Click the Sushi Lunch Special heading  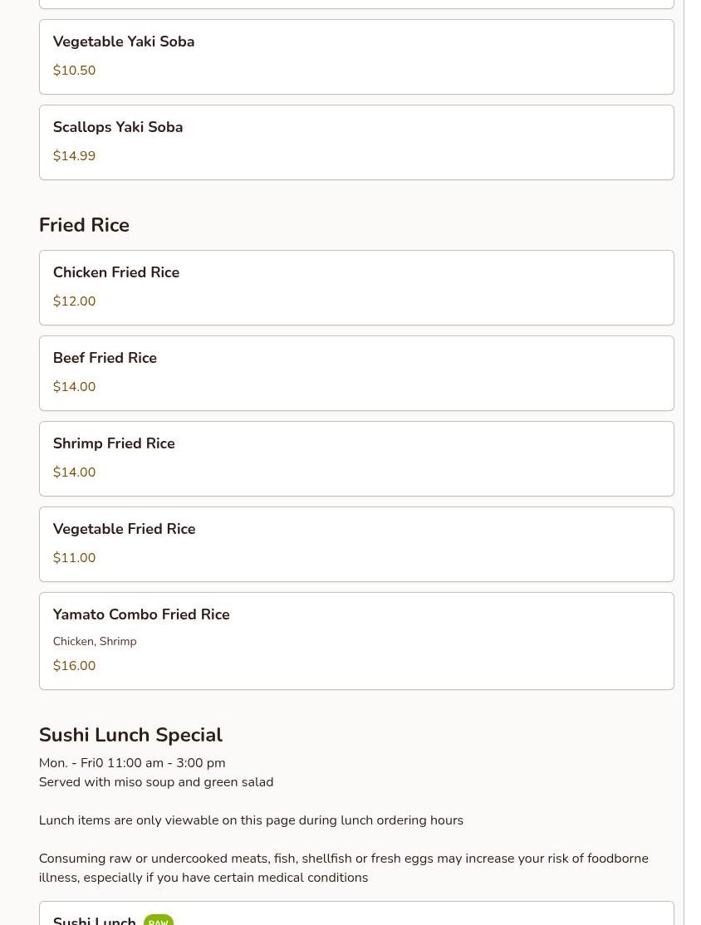click(x=130, y=735)
